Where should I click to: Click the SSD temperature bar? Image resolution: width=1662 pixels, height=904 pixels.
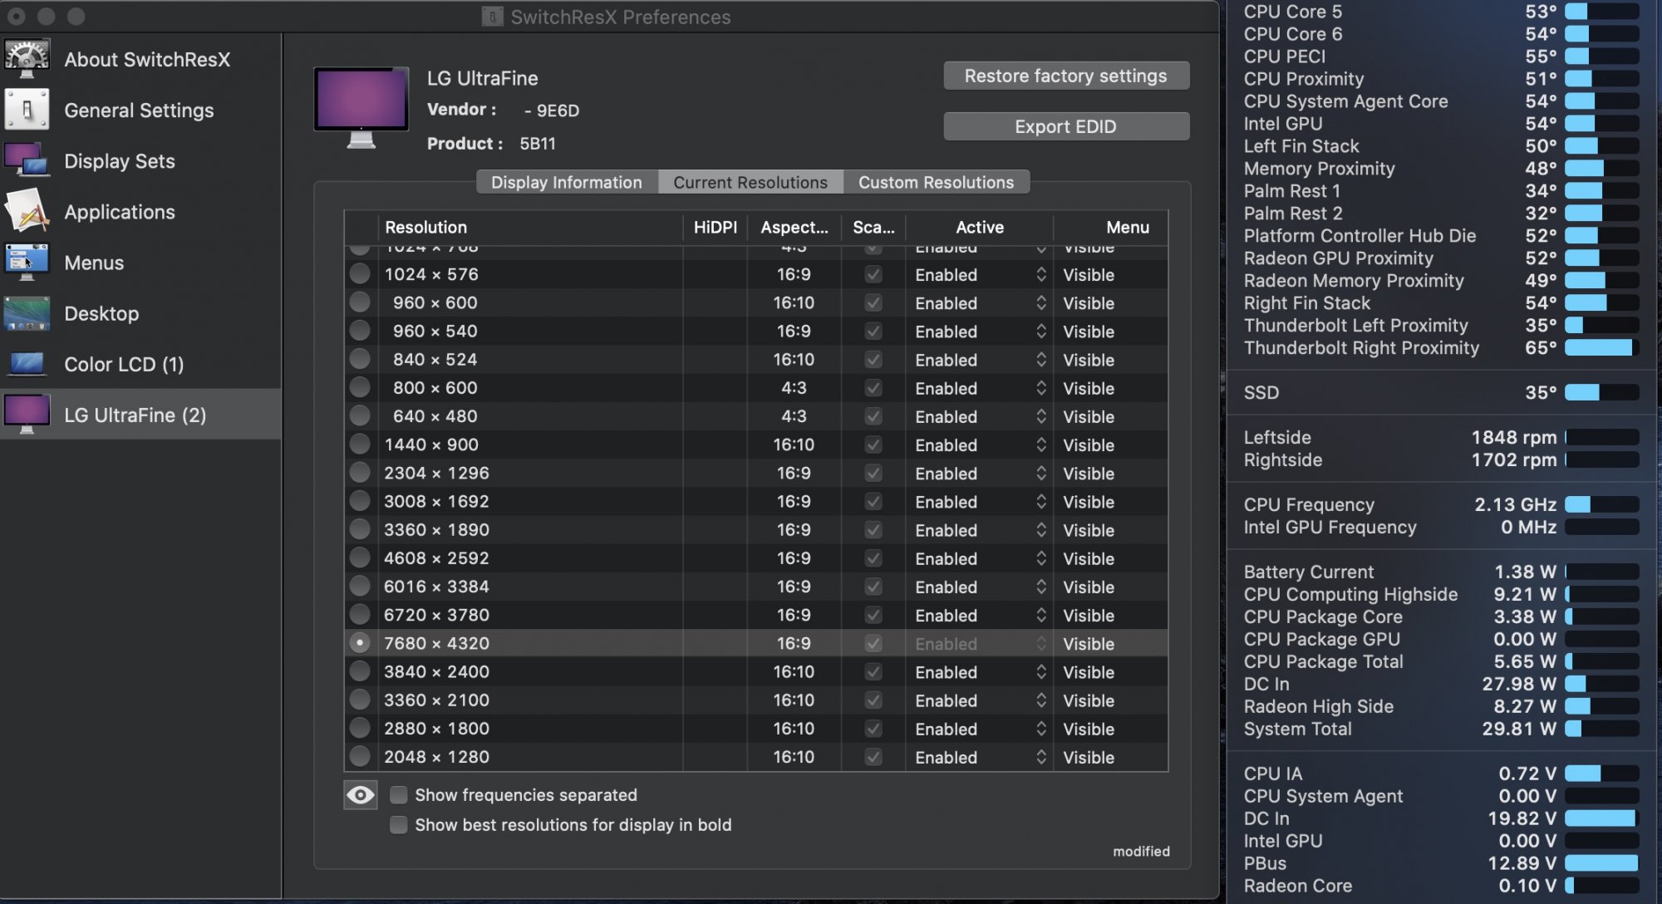click(1601, 392)
